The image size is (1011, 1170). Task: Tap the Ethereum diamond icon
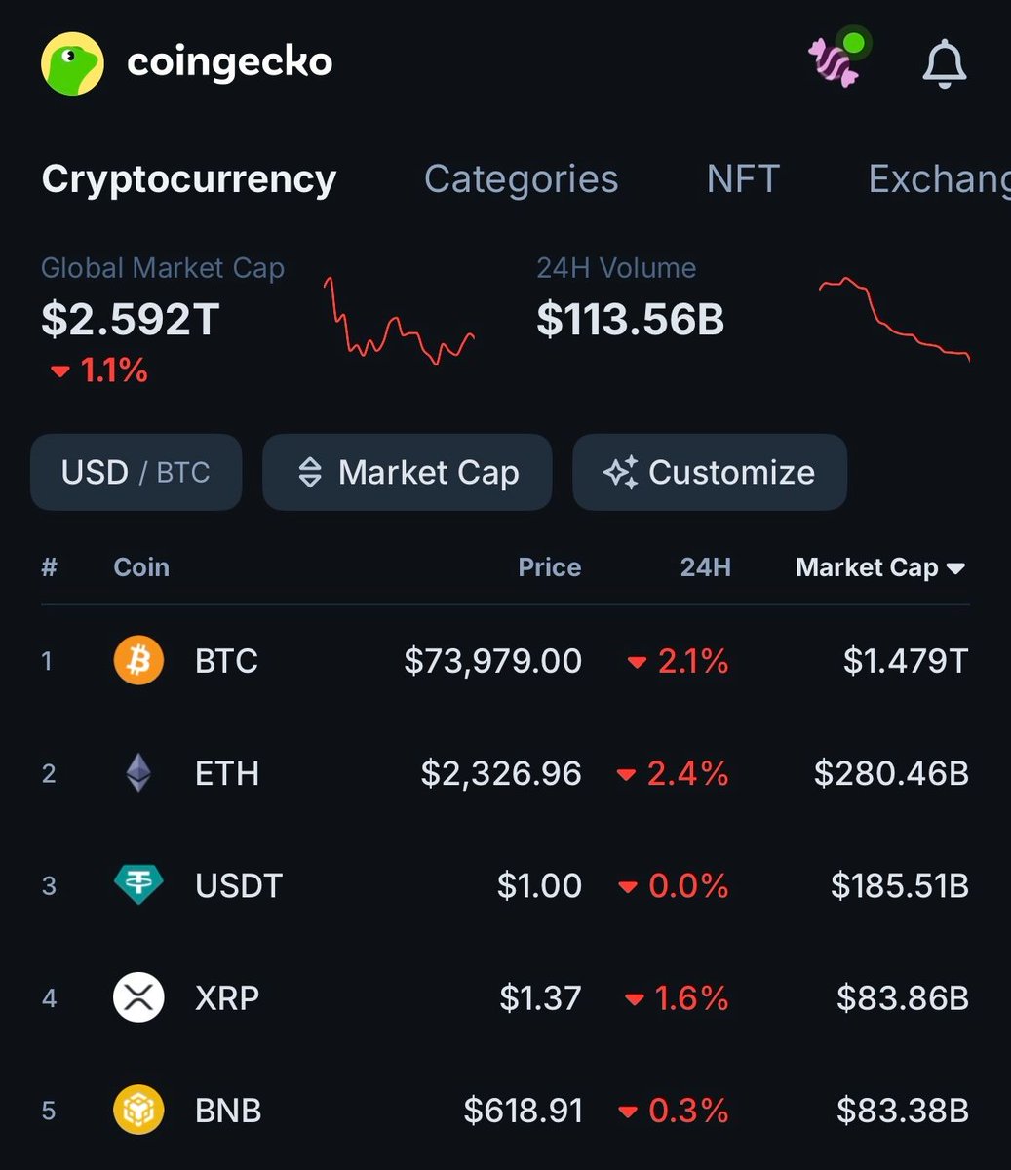(x=138, y=774)
